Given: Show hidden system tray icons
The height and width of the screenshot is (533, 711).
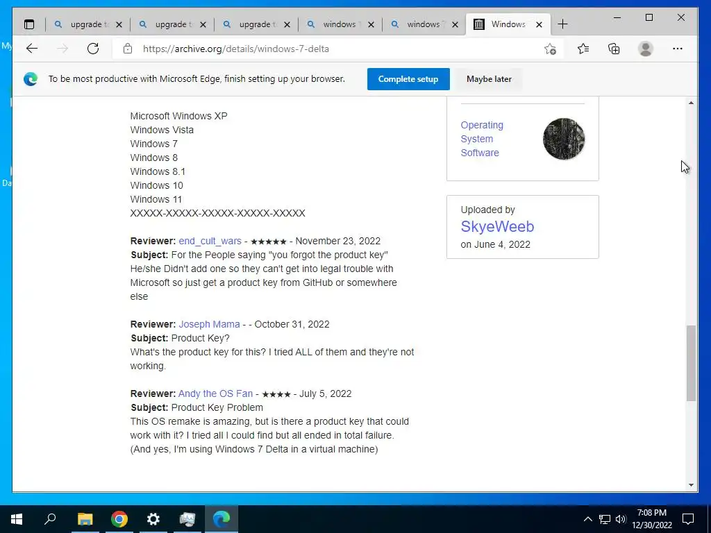Looking at the screenshot, I should 587,519.
